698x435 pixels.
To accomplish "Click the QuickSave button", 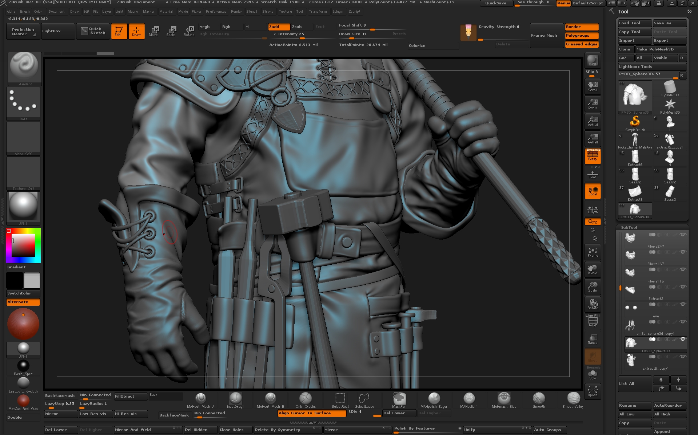I will 496,3.
